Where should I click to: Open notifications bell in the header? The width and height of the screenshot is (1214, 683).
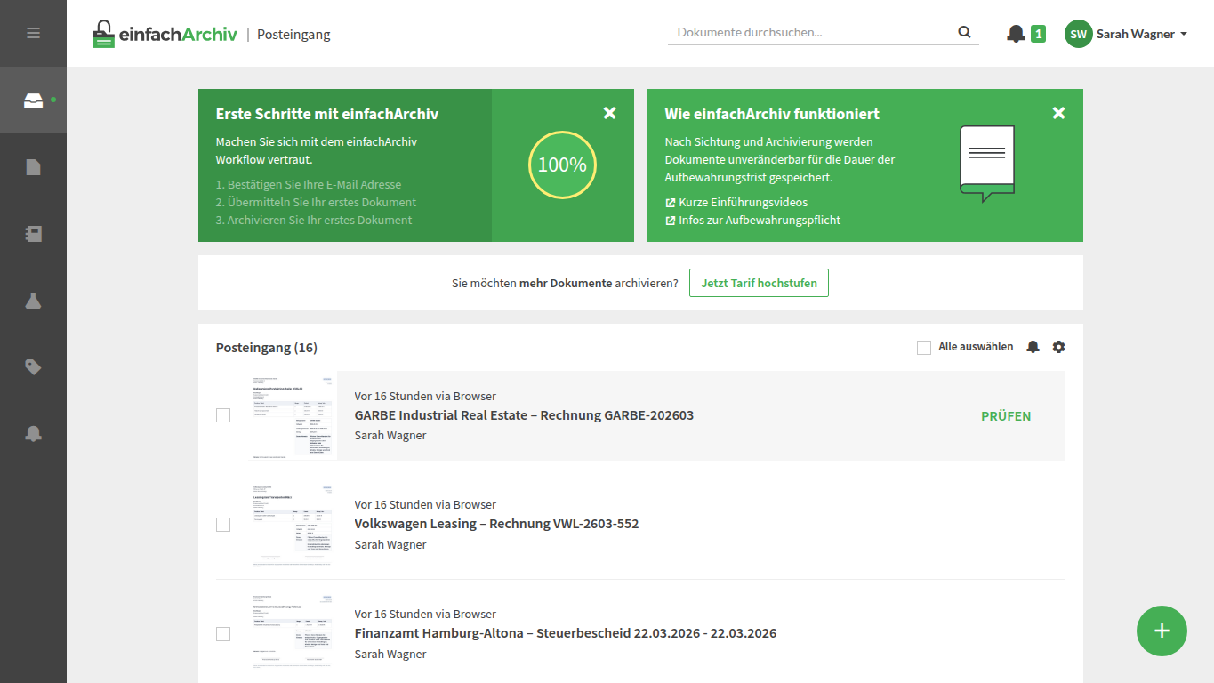(x=1016, y=34)
